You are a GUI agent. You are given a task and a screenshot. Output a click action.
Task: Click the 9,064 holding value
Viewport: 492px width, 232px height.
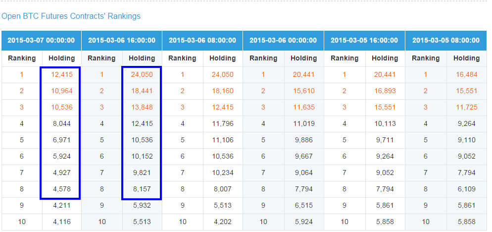click(x=304, y=173)
